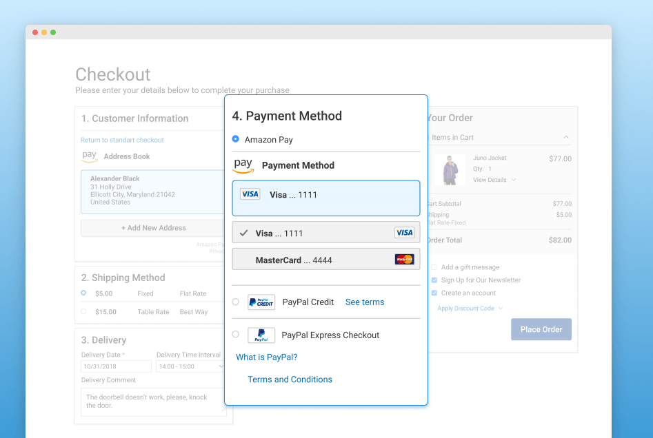Click the Delivery Date input field
The image size is (653, 438).
click(116, 366)
